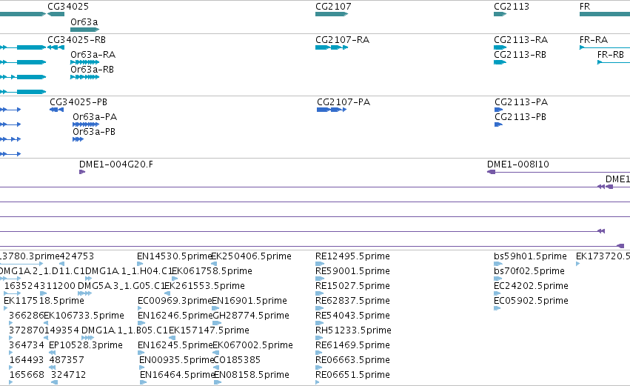
Task: Select EST EN16464.5prime
Action: pos(177,375)
